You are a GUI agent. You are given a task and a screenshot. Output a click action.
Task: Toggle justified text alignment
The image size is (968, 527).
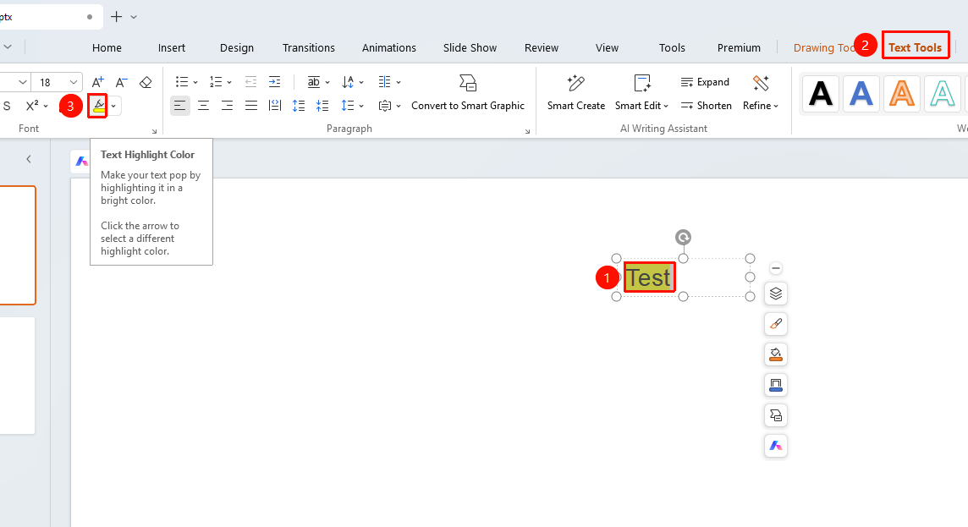point(250,106)
